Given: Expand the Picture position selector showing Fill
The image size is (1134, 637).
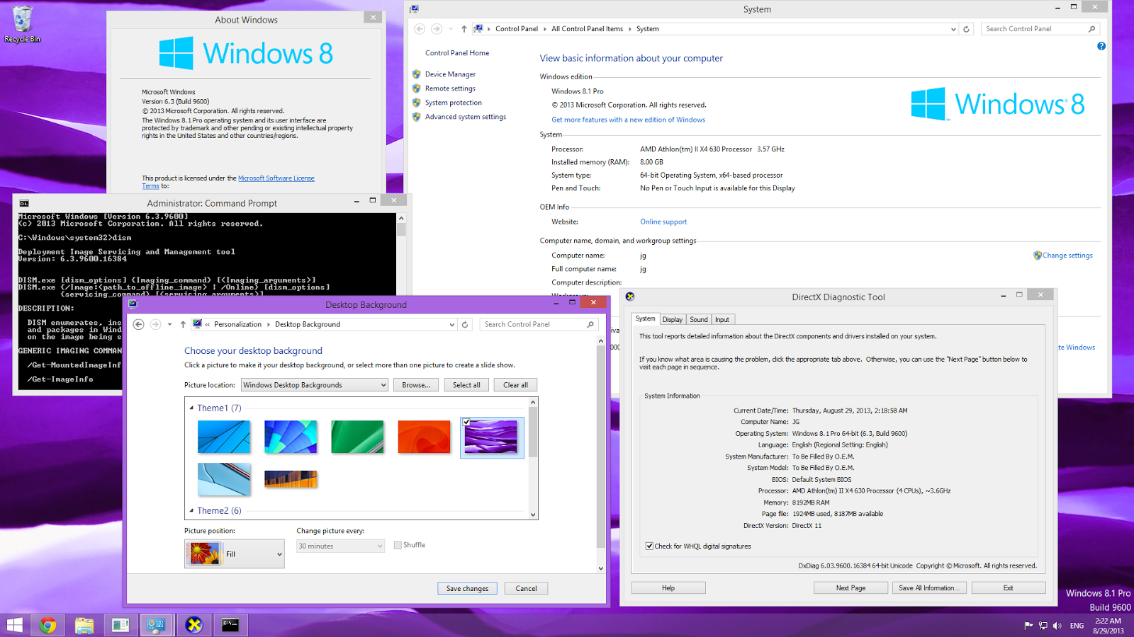Looking at the screenshot, I should coord(280,553).
